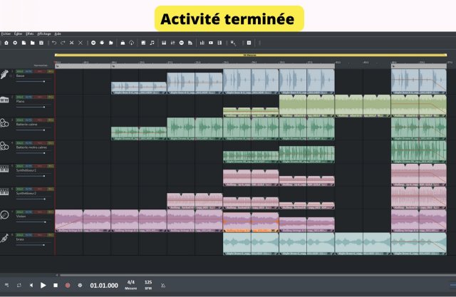The height and width of the screenshot is (297, 456).
Task: Open the transport settings gear menu
Action: pos(80,285)
